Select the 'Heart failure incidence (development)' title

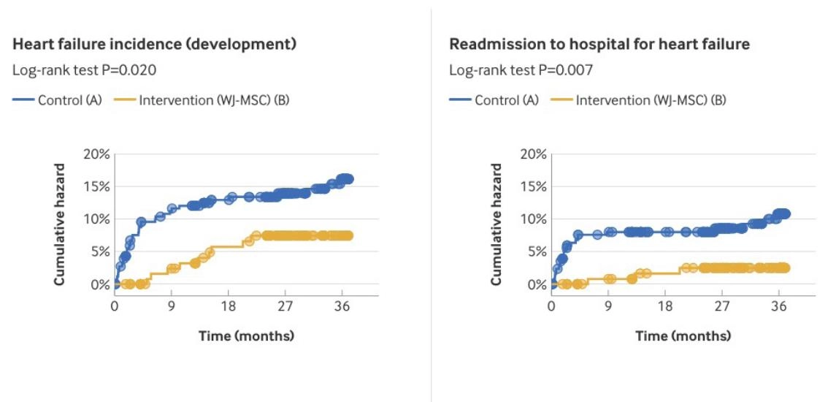155,45
